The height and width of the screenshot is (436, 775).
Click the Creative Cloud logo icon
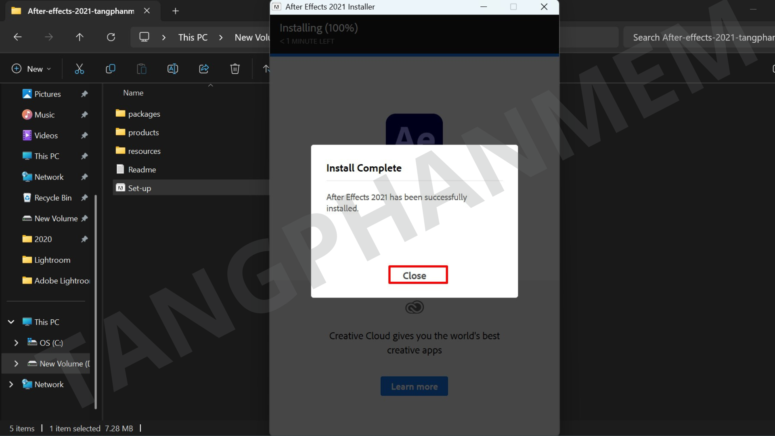click(x=414, y=308)
